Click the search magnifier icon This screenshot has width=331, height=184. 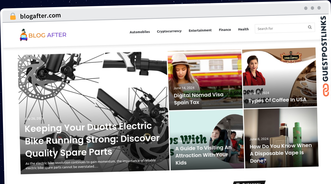coord(310,27)
